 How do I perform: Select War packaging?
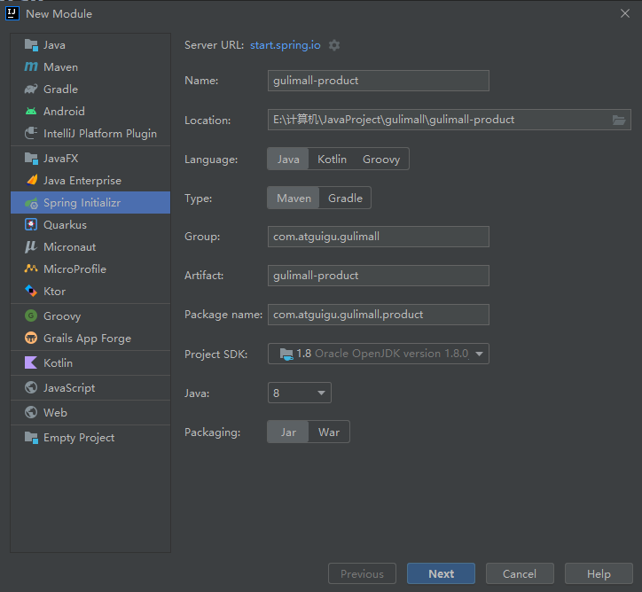tap(329, 432)
